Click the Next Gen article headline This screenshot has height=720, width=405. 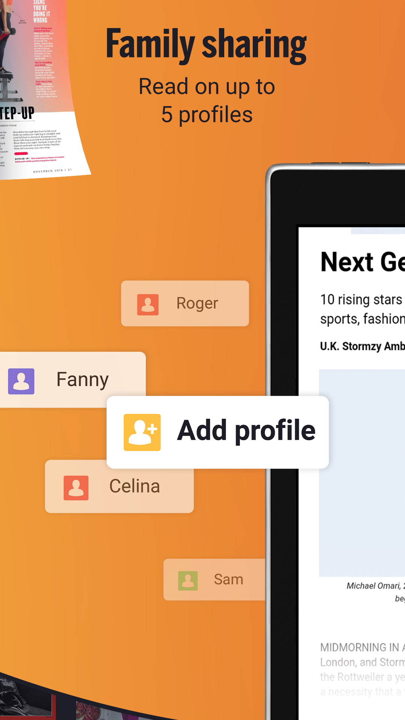tap(360, 262)
